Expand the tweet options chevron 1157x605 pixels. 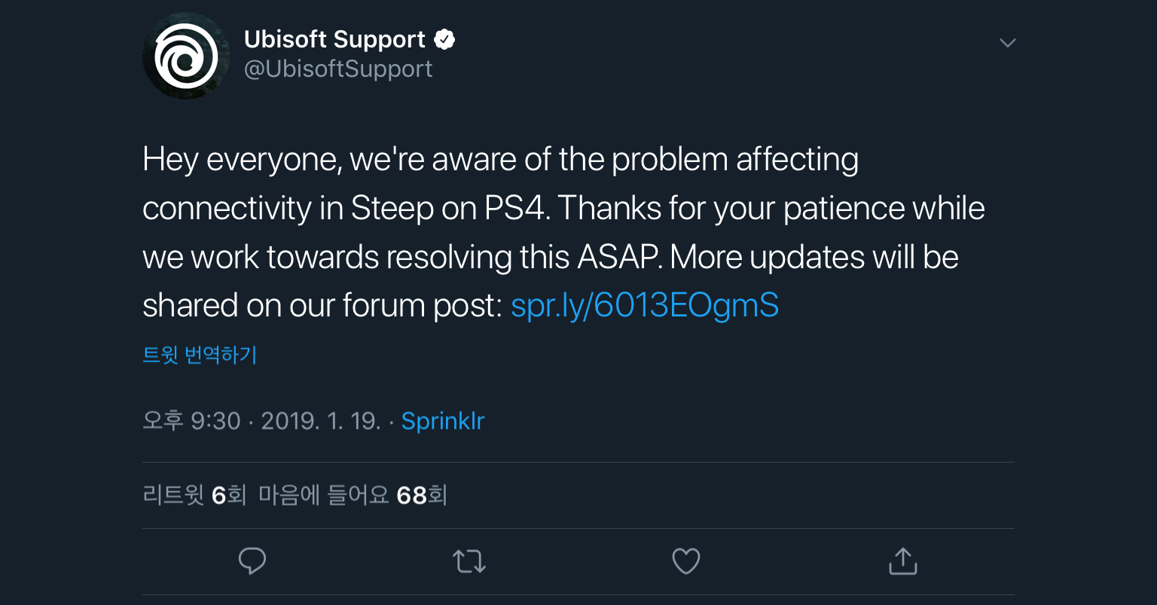[x=1007, y=43]
